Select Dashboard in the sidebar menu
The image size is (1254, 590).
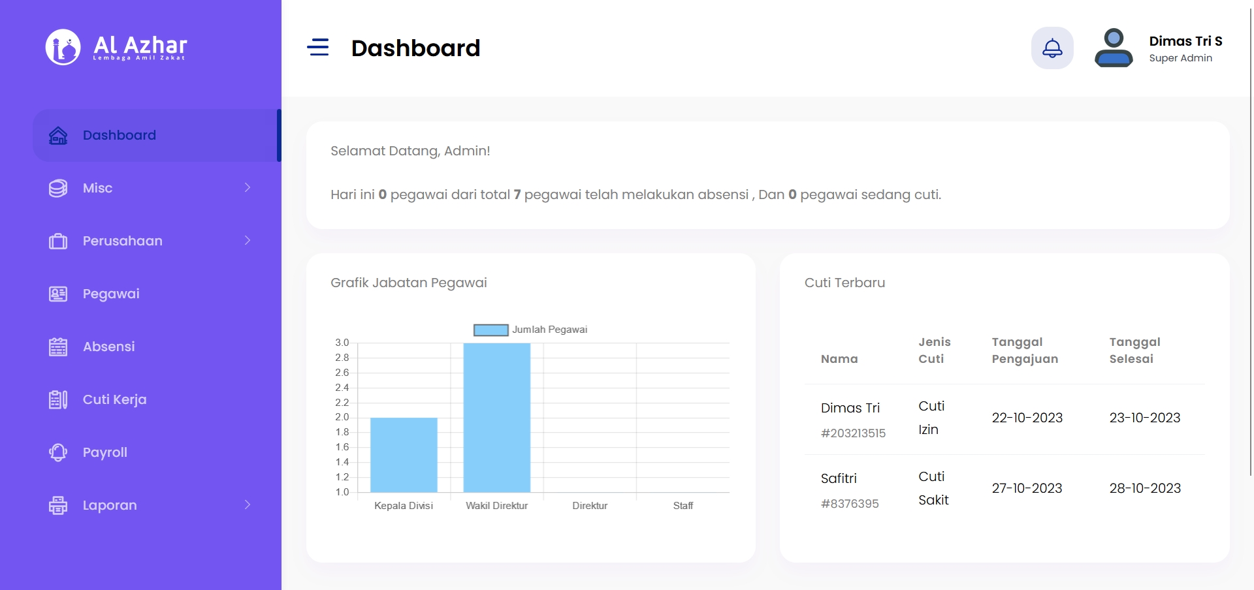coord(120,135)
